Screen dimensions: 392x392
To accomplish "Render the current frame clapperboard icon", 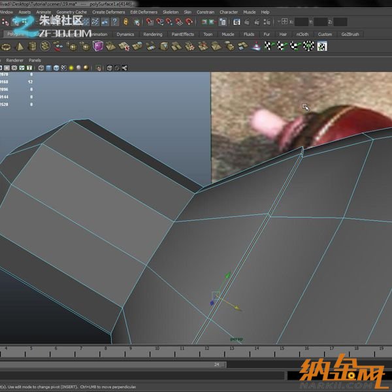I will 247,22.
